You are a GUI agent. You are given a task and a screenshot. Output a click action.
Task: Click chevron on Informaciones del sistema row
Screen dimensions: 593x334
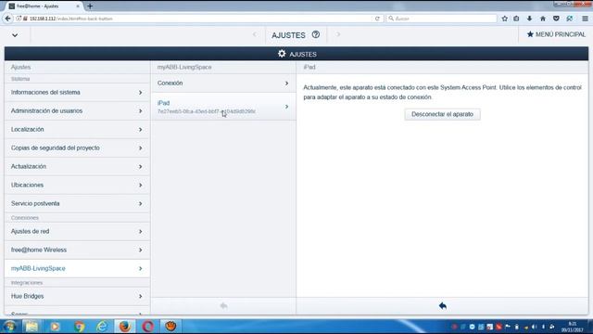(140, 93)
